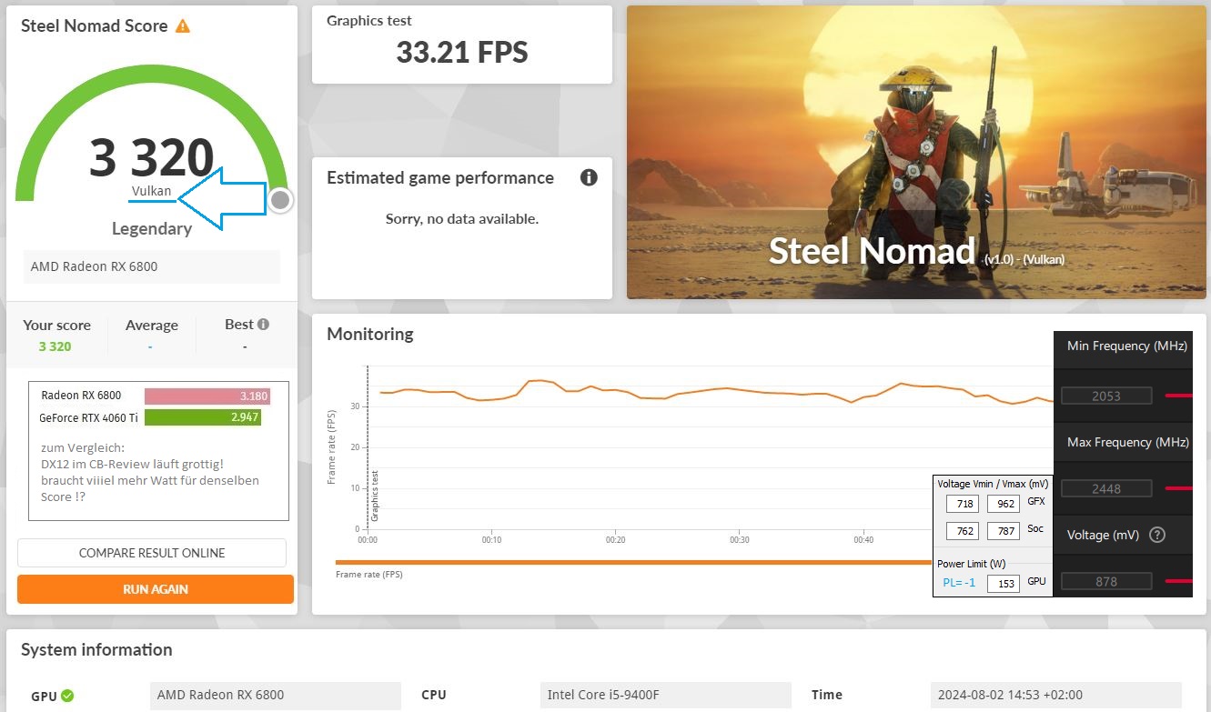The image size is (1211, 712).
Task: Click the Min Frequency slider handle
Action: [x=1179, y=396]
